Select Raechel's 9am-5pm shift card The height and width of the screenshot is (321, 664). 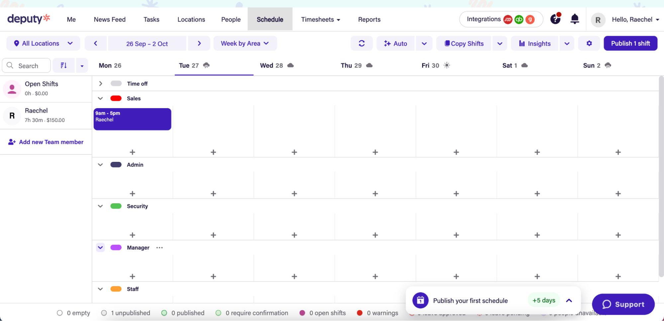[x=132, y=119]
